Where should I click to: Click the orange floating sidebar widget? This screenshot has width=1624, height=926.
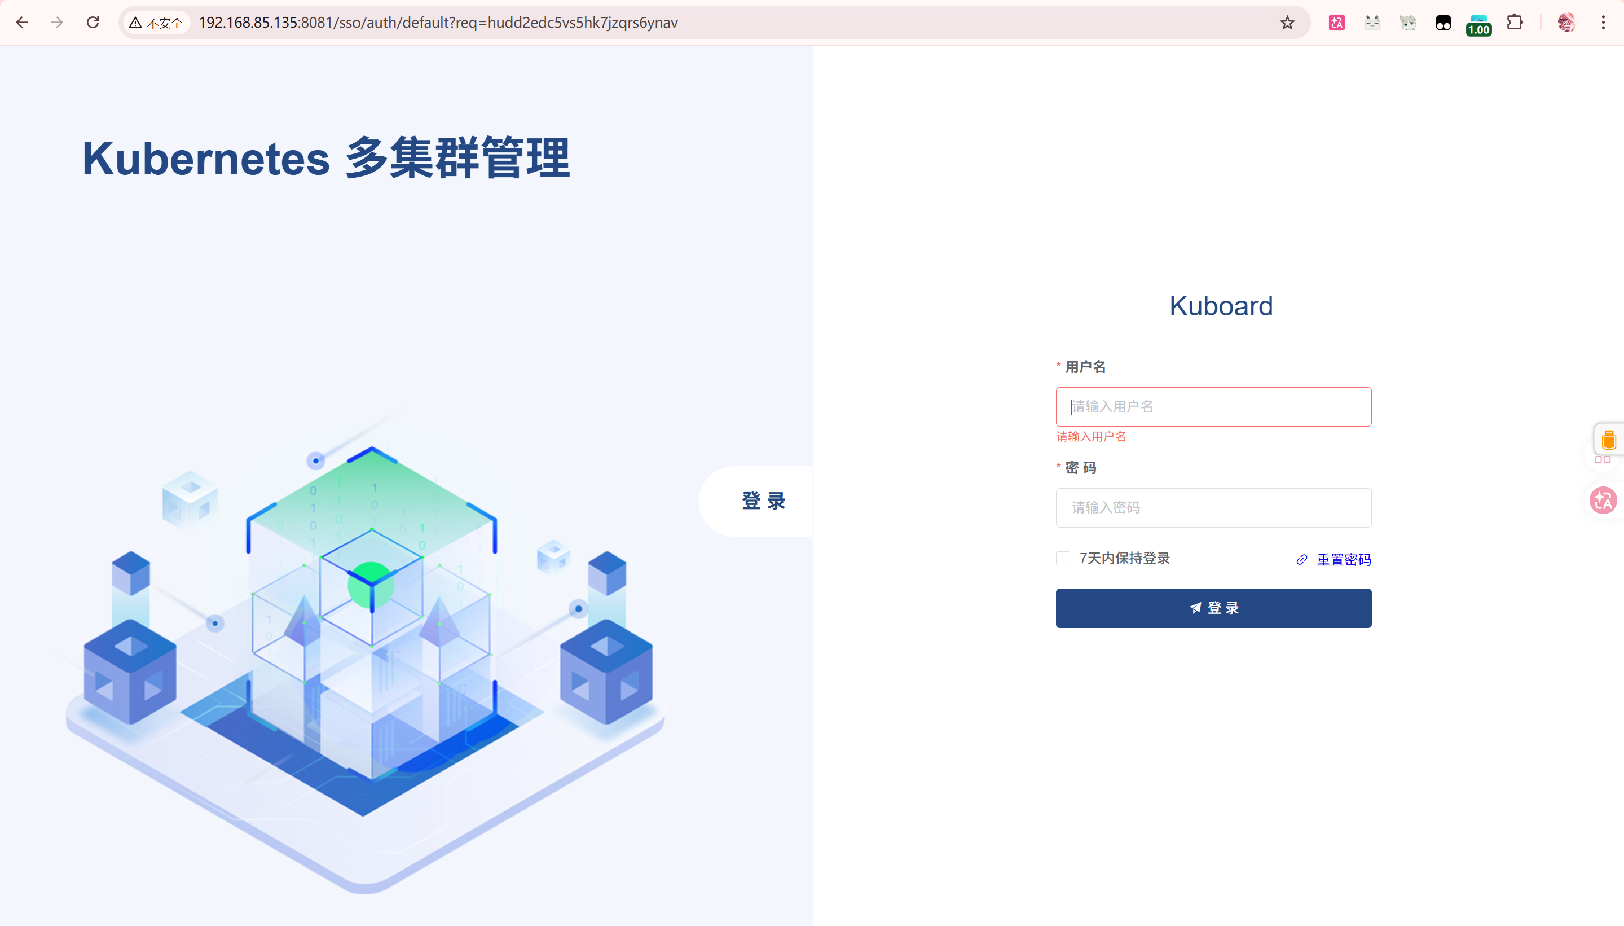point(1609,440)
